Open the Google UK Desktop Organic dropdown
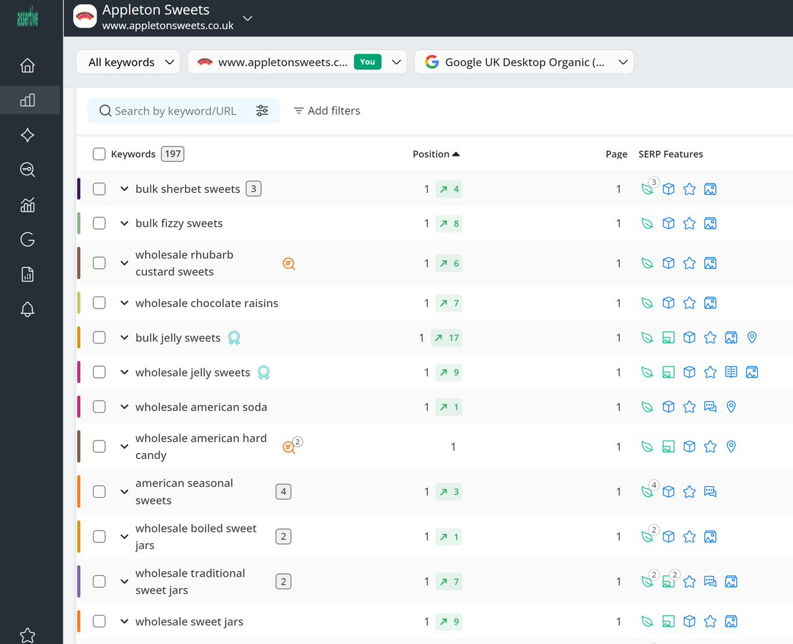Viewport: 793px width, 644px height. pos(524,62)
